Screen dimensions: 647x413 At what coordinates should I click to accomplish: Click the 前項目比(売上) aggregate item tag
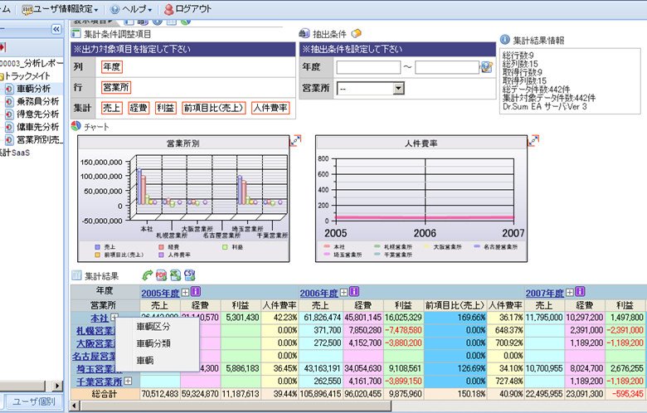click(x=214, y=108)
